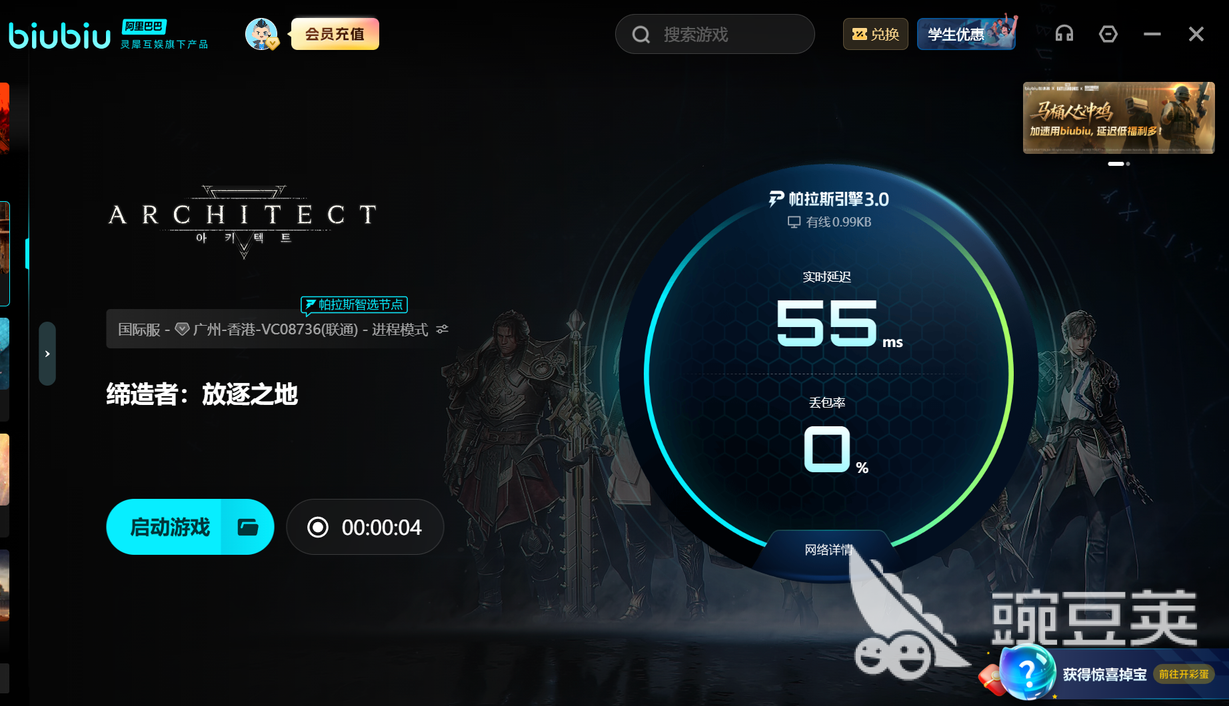Image resolution: width=1229 pixels, height=706 pixels.
Task: Click node settings sliders icon
Action: [x=443, y=329]
